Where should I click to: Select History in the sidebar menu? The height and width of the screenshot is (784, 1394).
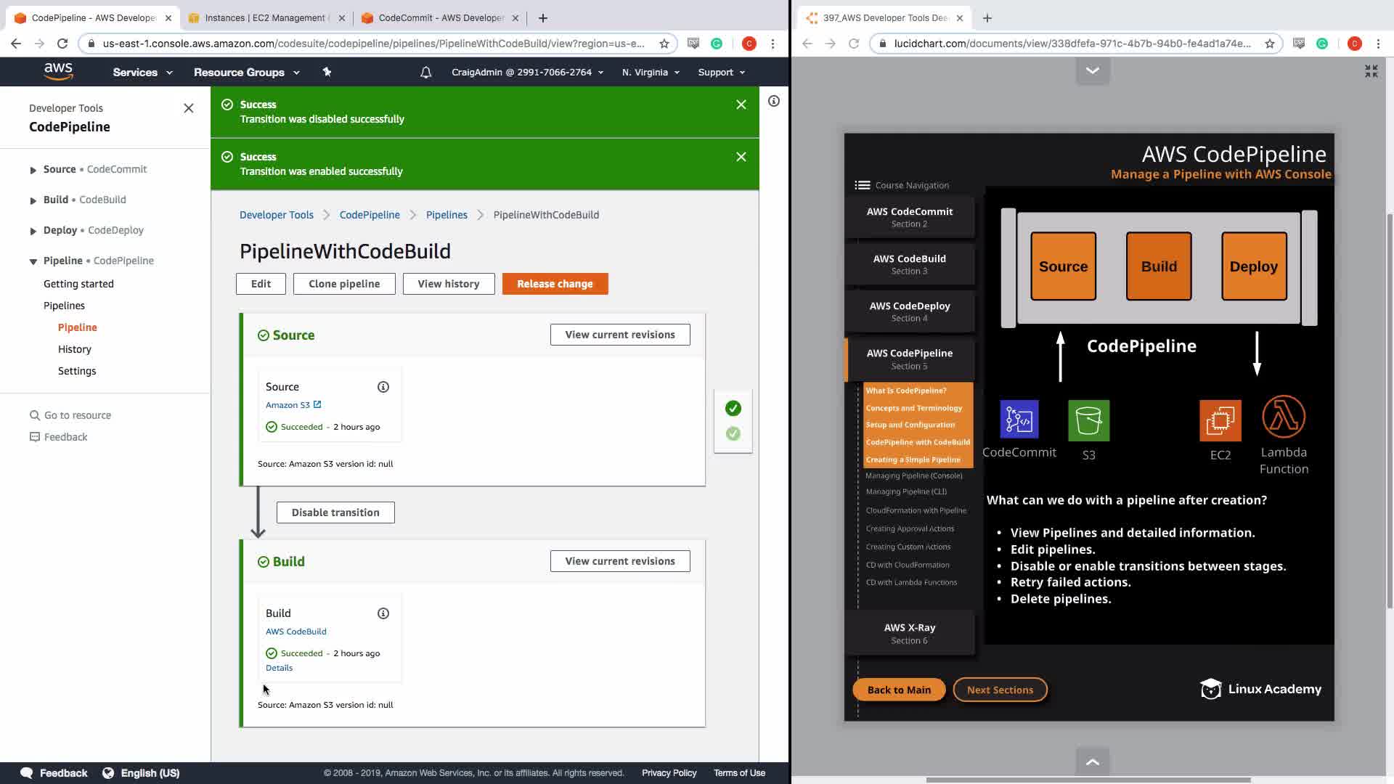(75, 349)
